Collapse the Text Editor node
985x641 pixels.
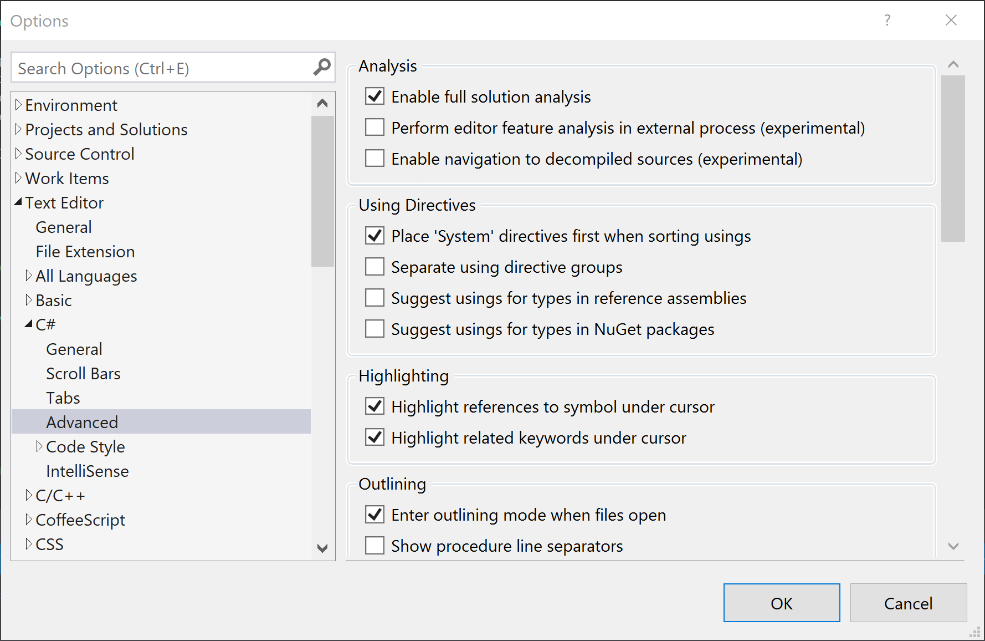(18, 202)
